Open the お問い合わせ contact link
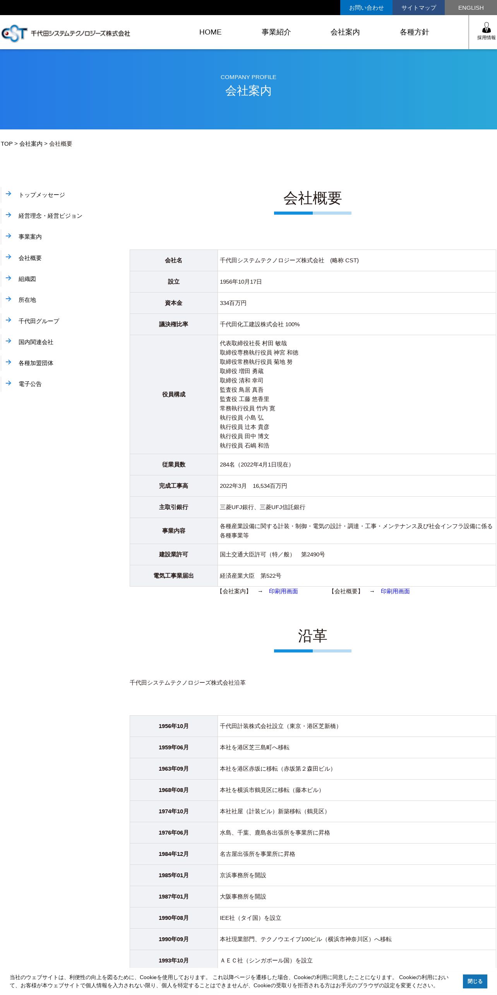 (366, 8)
